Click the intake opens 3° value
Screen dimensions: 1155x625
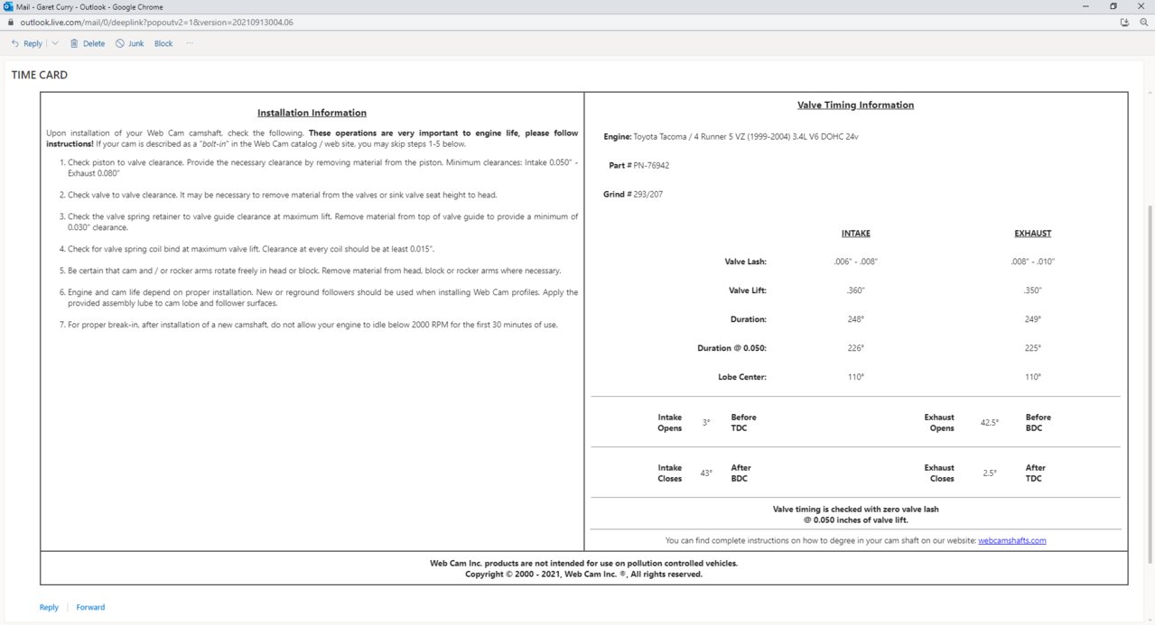click(x=706, y=422)
